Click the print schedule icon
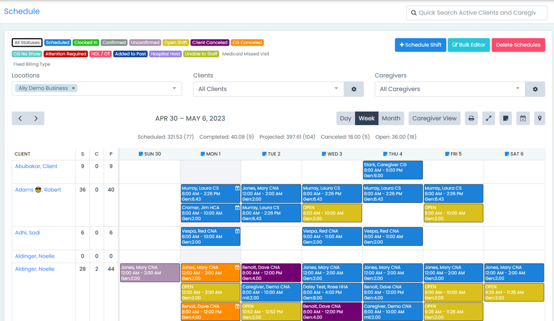554x321 pixels. tap(471, 118)
